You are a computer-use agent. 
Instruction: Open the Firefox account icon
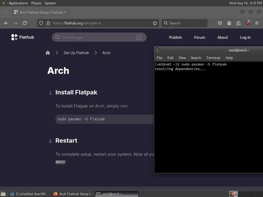pos(229,23)
